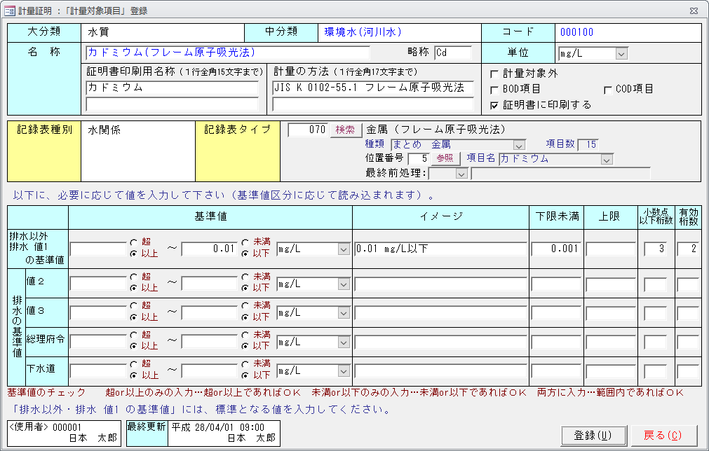Click the 名称 カドミウム(フレーム原子吸光法) field
This screenshot has width=709, height=451.
(x=227, y=53)
